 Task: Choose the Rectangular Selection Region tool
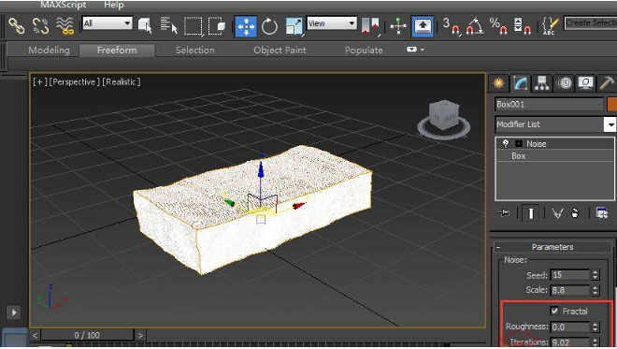tap(194, 26)
